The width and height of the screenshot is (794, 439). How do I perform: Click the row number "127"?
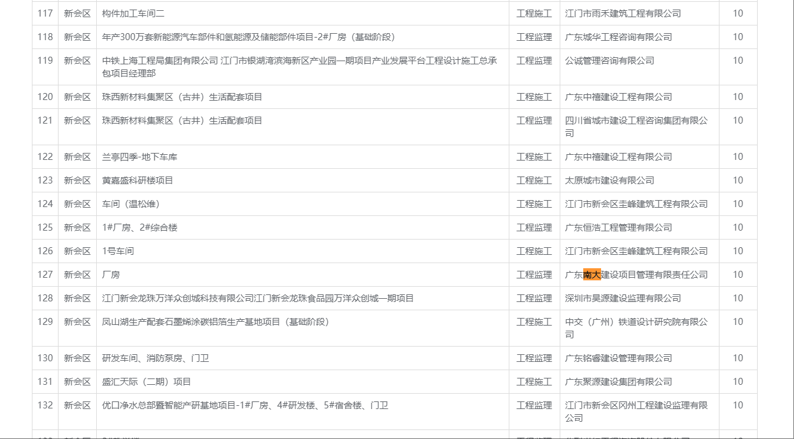point(45,275)
